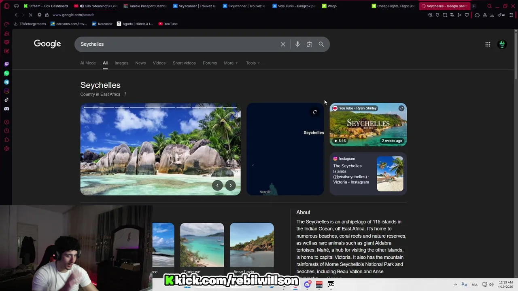Expand the map with the expand icon
The height and width of the screenshot is (291, 518).
[x=315, y=112]
